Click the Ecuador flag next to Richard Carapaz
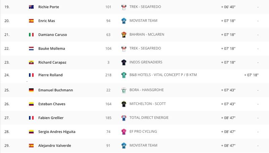Screen dimensions: 269x153 (x=31, y=62)
